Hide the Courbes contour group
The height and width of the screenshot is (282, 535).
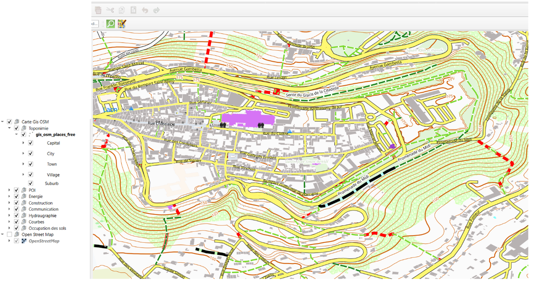click(x=16, y=222)
